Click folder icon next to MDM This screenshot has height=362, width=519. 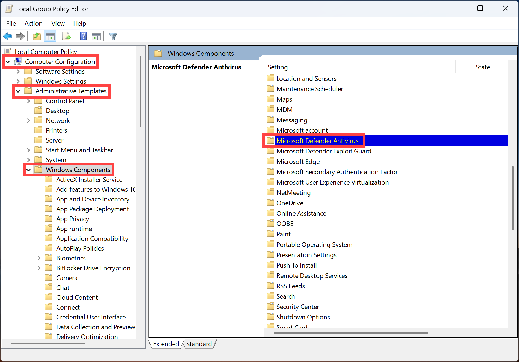[270, 109]
